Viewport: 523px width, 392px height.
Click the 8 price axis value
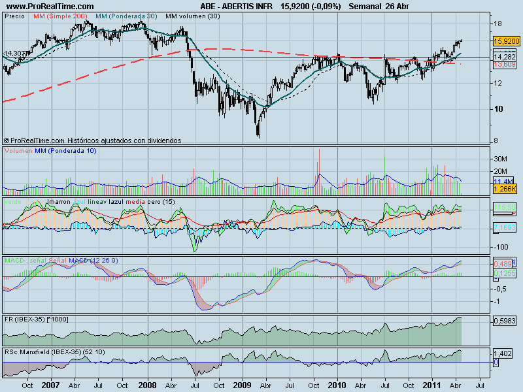tap(496, 140)
